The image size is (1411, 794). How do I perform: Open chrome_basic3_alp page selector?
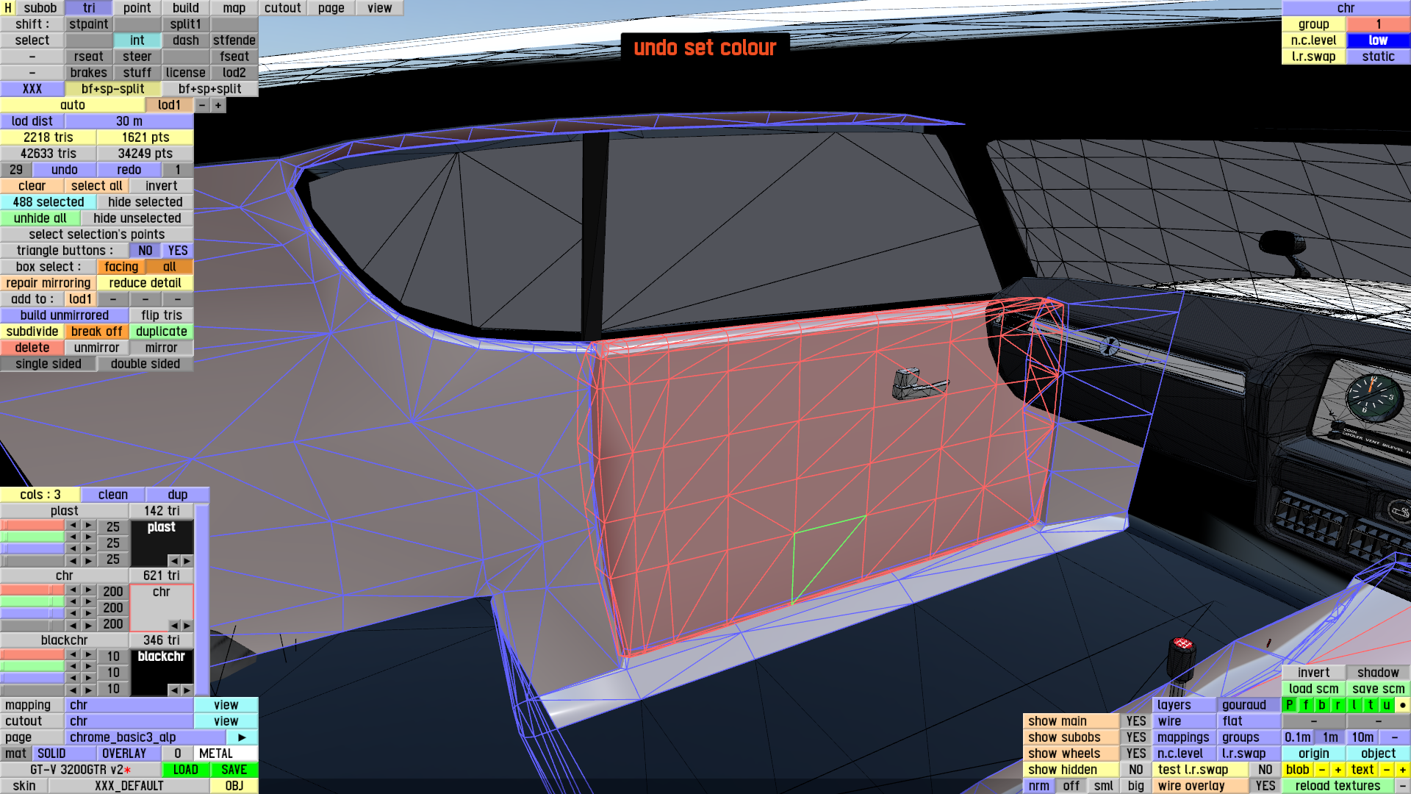[x=147, y=737]
